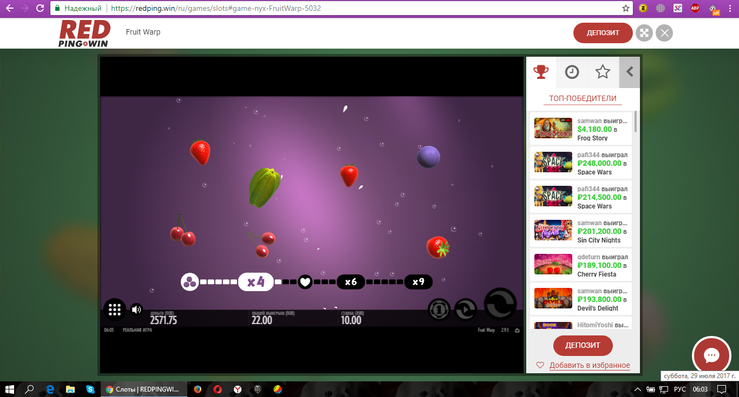Image resolution: width=739 pixels, height=397 pixels.
Task: Click the Frog Story game title text
Action: pos(592,138)
